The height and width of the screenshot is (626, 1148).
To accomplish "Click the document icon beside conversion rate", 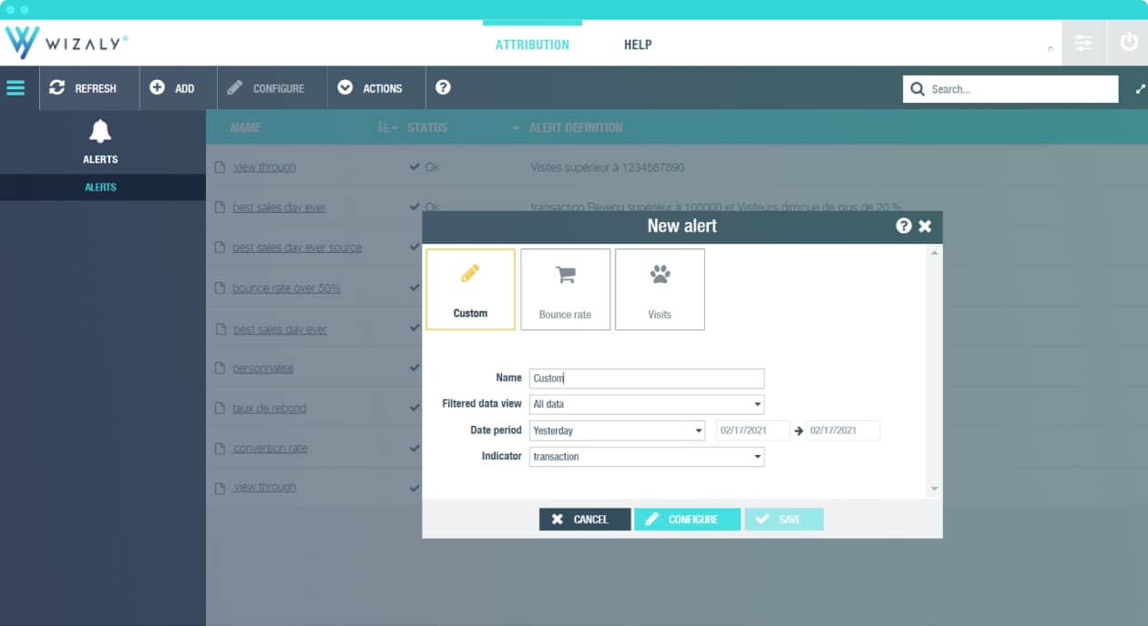I will (x=220, y=449).
